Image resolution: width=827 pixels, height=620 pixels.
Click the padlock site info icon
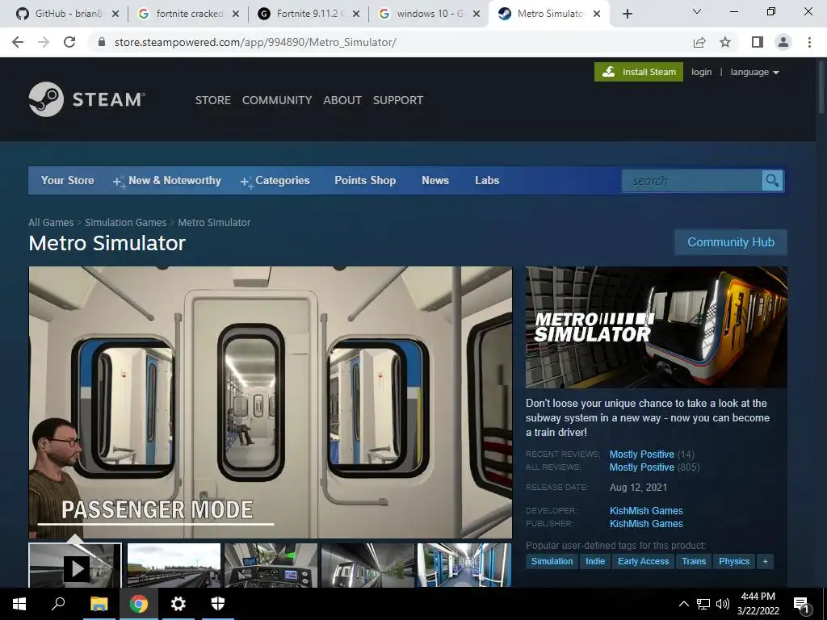103,42
